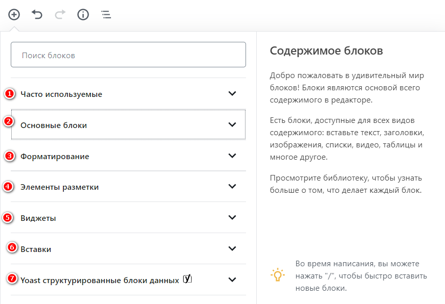Viewport: 445px width, 304px height.
Task: Click the lightbulb tip icon
Action: [x=277, y=275]
